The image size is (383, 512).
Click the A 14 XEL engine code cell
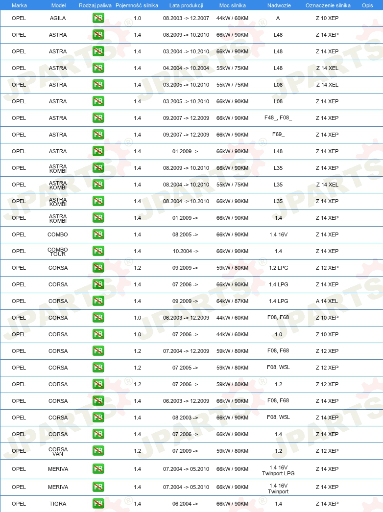click(x=327, y=301)
